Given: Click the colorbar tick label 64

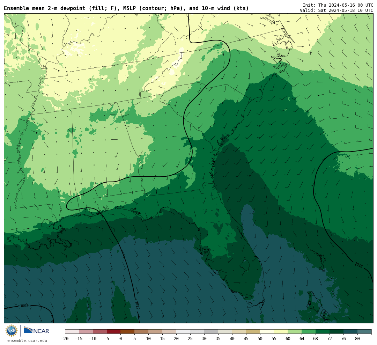Looking at the screenshot, I should click(x=302, y=339).
